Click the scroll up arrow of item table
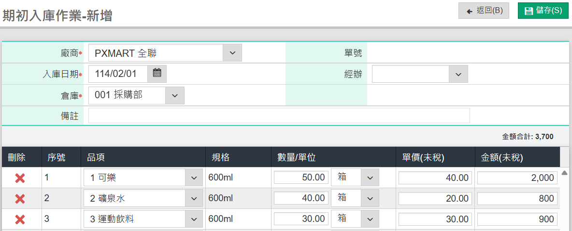572x231 pixels. 564,173
